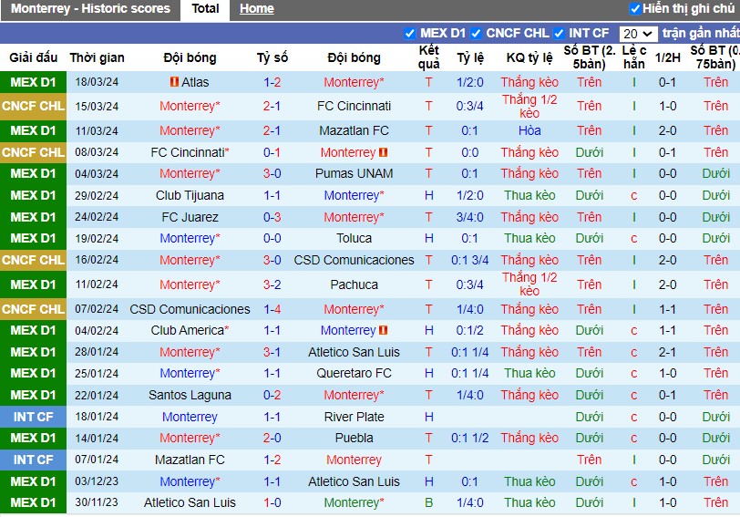Click red card icon beside Monterrey on 08/03/24
The height and width of the screenshot is (517, 740).
pos(383,152)
